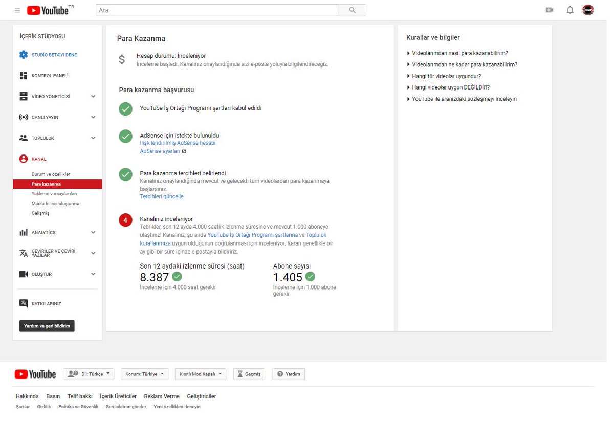
Task: Click the dollar sign account status icon
Action: 122,59
